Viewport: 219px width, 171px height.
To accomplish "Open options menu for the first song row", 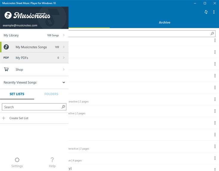I will tap(215, 40).
